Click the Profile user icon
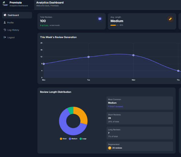 point(5,22)
